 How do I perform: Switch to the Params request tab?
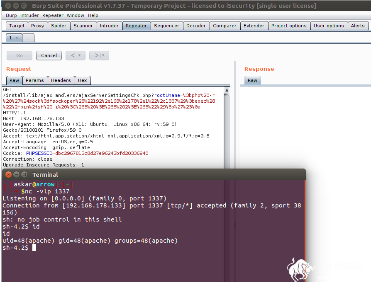[35, 80]
